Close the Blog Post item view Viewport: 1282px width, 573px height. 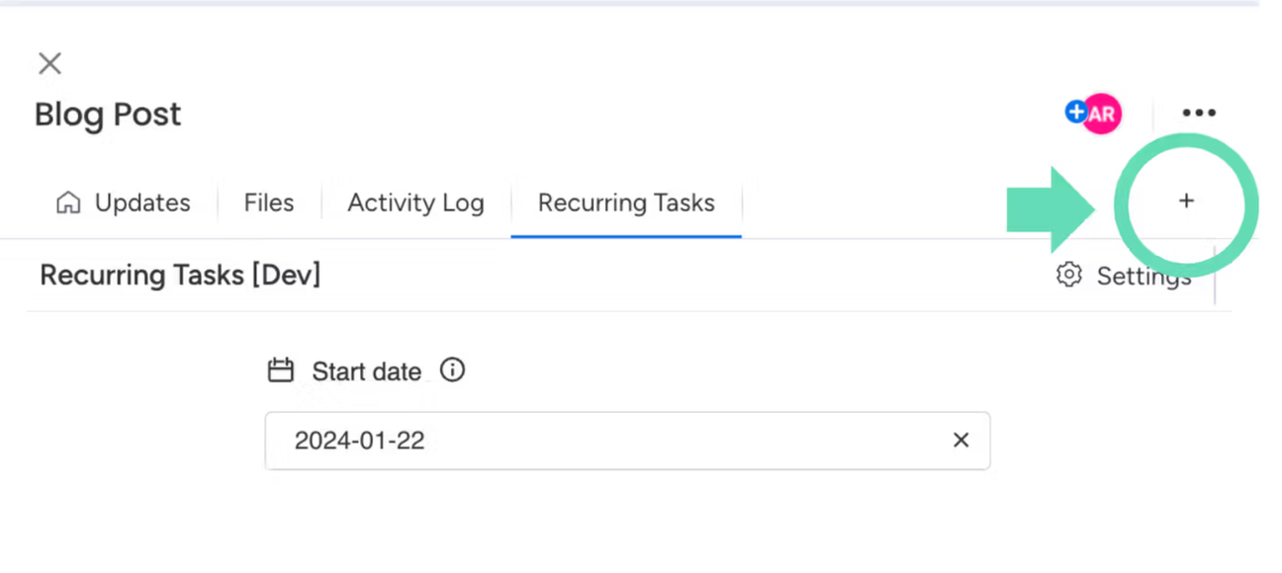click(49, 63)
